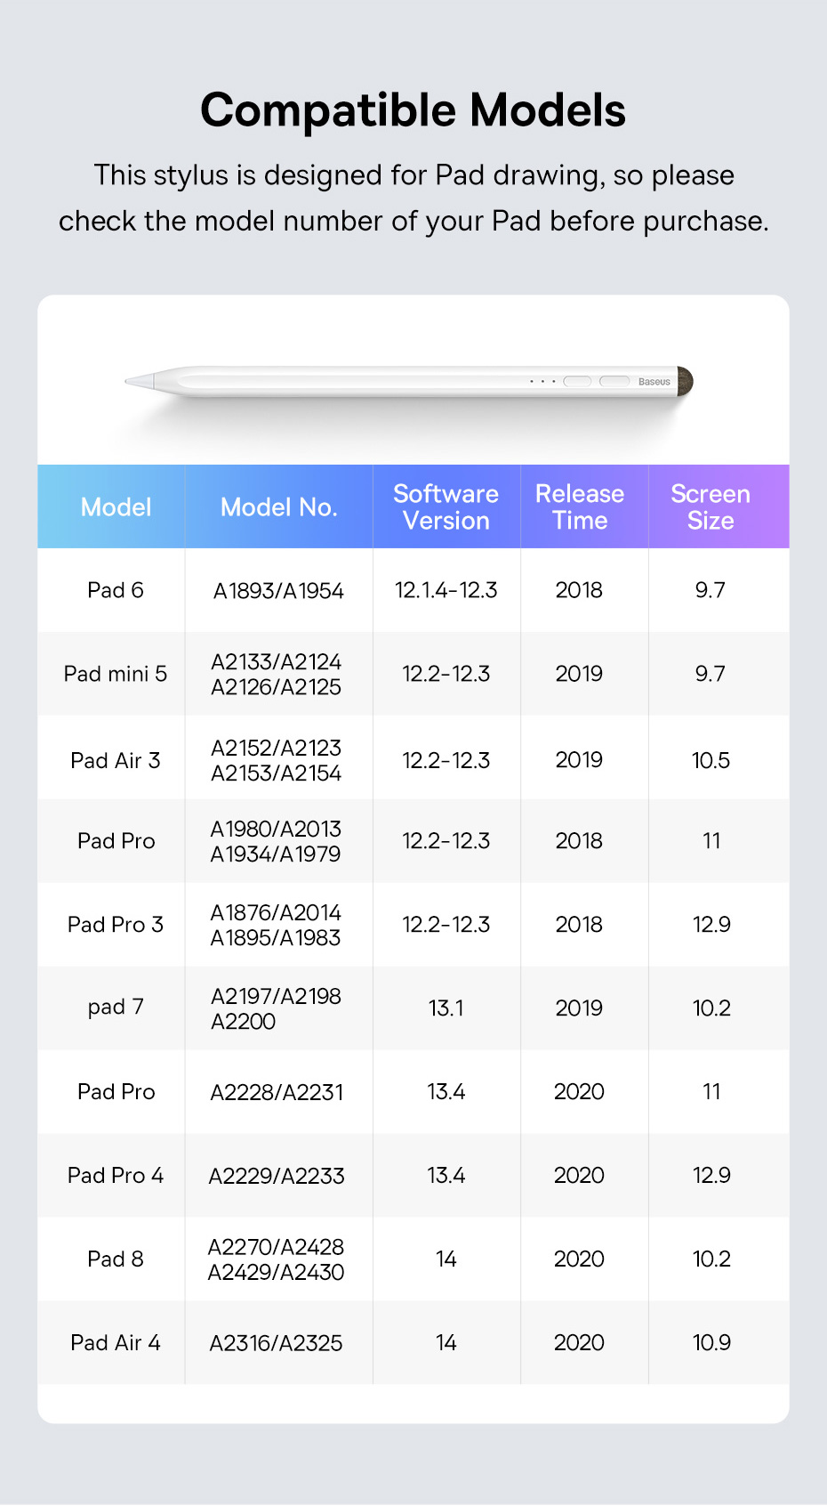Click the three indicator dots on the stylus

(x=542, y=382)
